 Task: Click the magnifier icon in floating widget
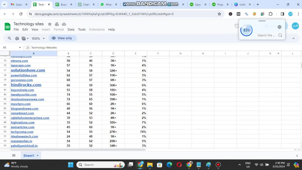[x=280, y=35]
